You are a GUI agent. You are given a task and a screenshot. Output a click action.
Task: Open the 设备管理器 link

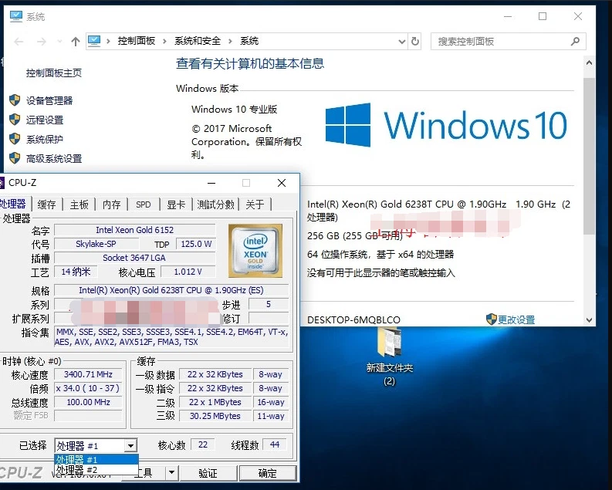click(x=49, y=100)
